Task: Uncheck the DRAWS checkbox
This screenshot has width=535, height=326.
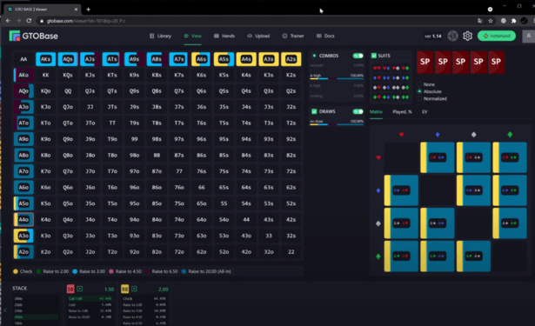Action: [314, 111]
